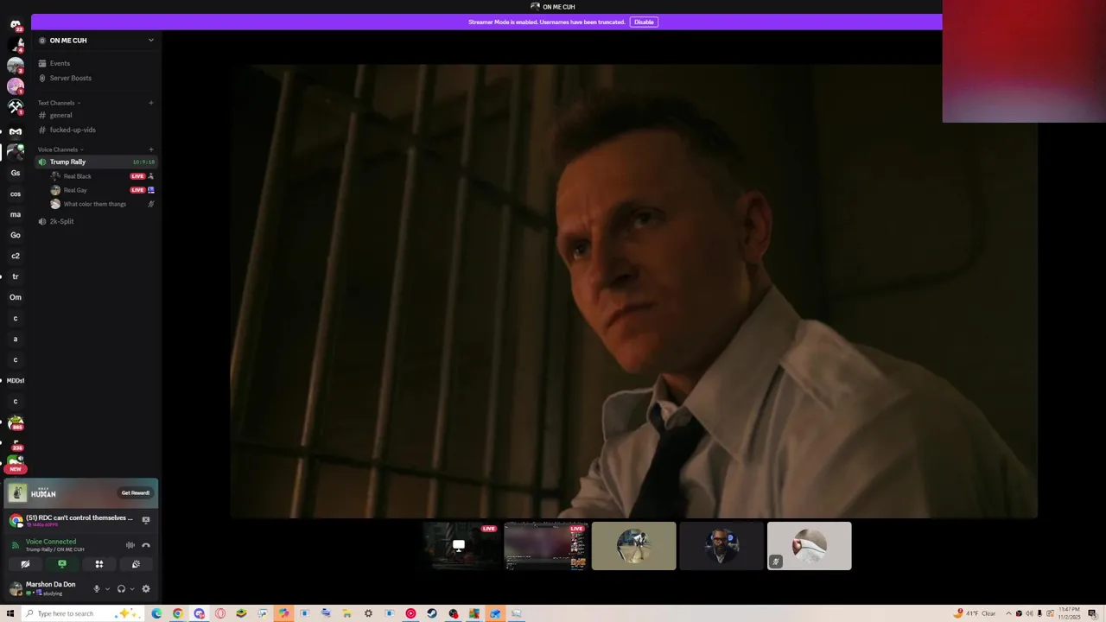Click Voice Connected status text
The width and height of the screenshot is (1106, 622).
[x=51, y=542]
